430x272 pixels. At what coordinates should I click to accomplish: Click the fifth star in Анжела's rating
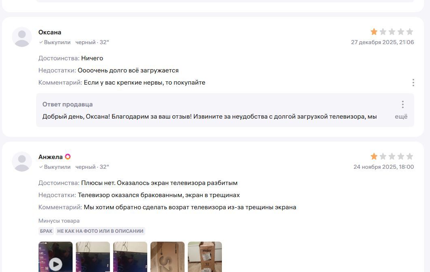[x=410, y=157]
